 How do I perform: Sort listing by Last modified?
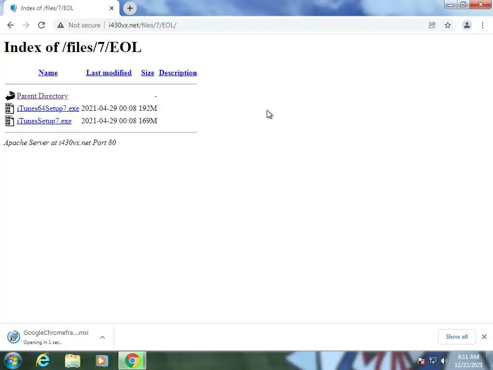(109, 73)
